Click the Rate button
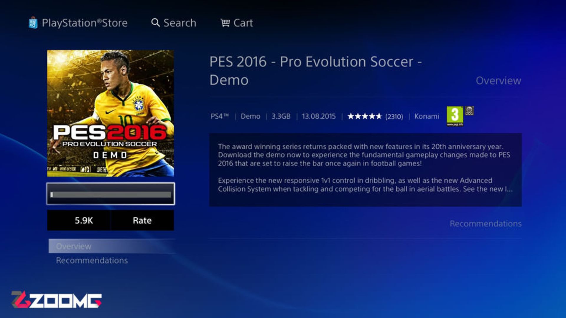The image size is (566, 318). pos(142,220)
